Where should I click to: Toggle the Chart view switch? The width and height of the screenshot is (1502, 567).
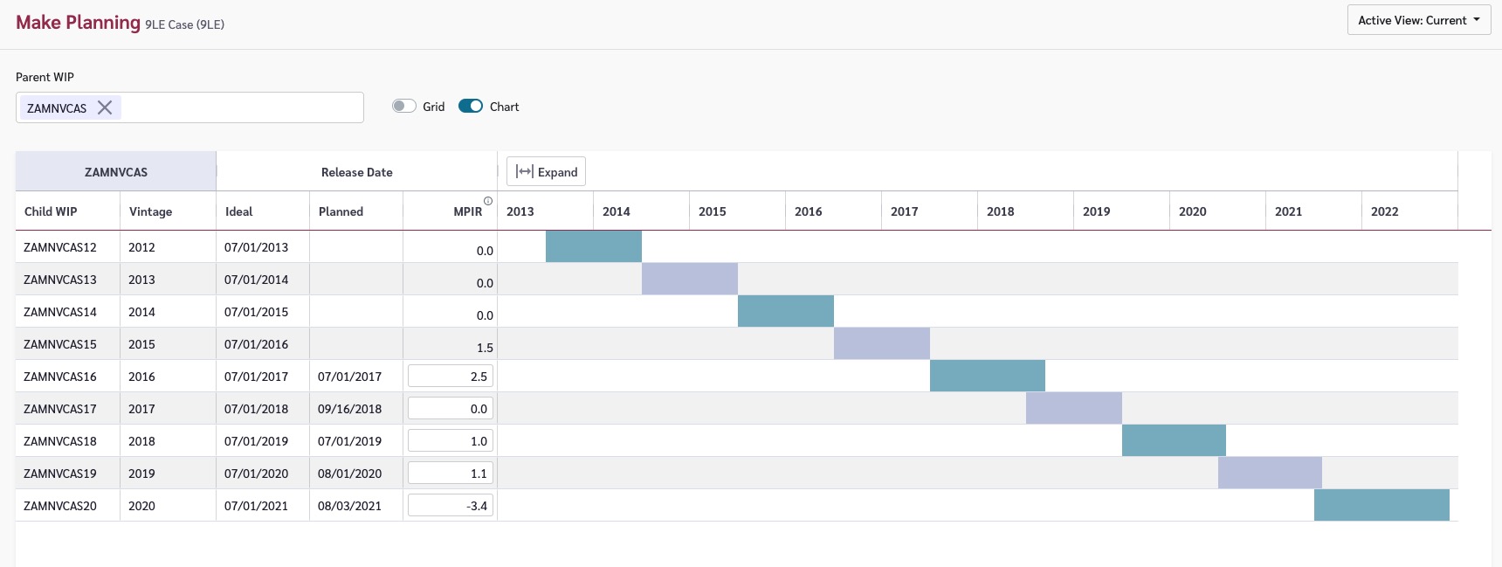click(471, 107)
